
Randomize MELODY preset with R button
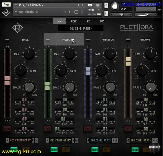[76, 140]
